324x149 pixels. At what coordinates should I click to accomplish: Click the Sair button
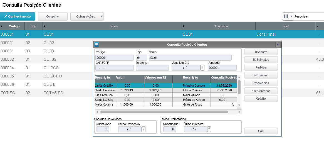coord(261,131)
